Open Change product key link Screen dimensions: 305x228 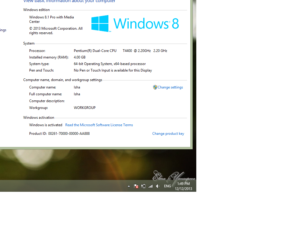[x=168, y=134]
